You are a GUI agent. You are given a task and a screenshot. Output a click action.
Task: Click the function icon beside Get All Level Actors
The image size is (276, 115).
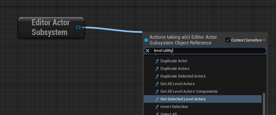click(x=157, y=84)
